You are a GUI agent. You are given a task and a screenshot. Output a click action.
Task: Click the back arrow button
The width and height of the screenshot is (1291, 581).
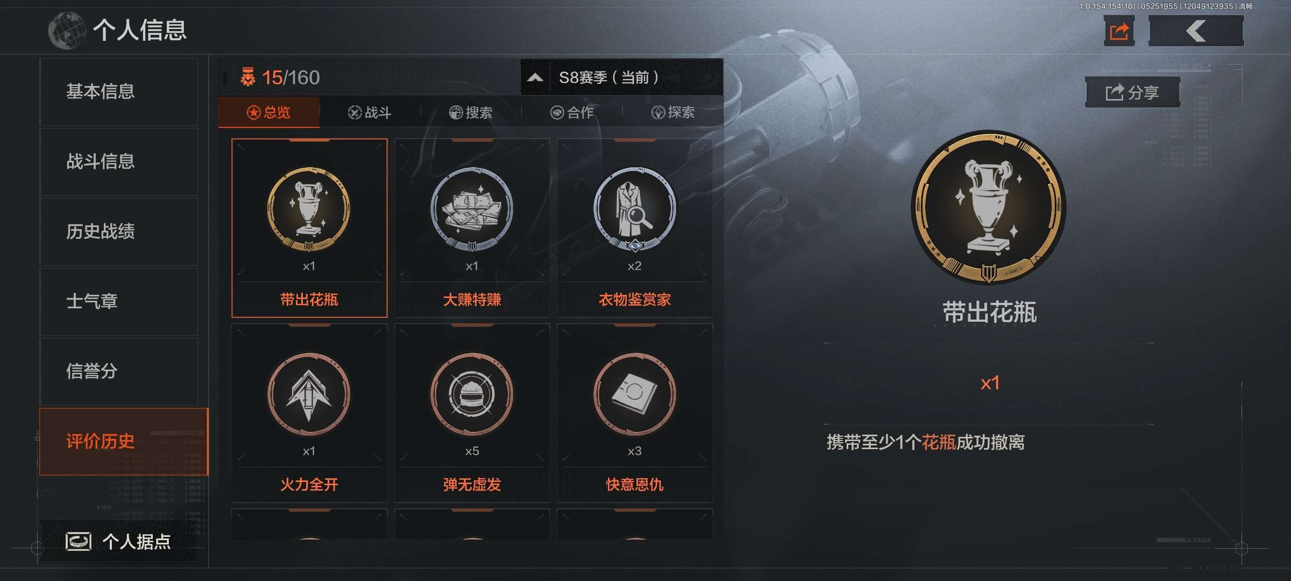point(1196,31)
